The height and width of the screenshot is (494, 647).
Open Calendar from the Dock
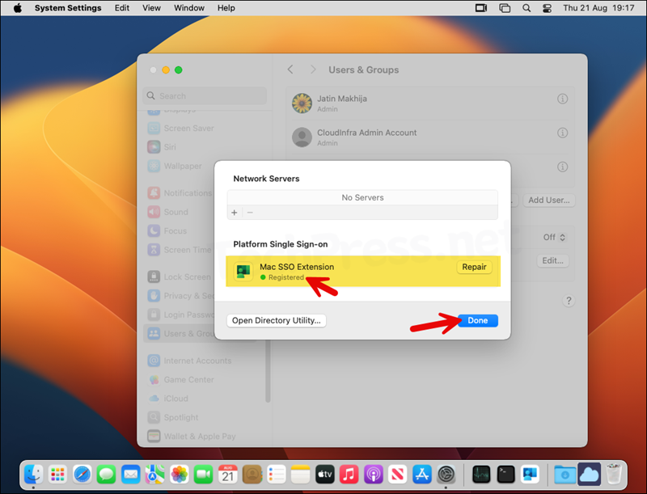tap(228, 475)
